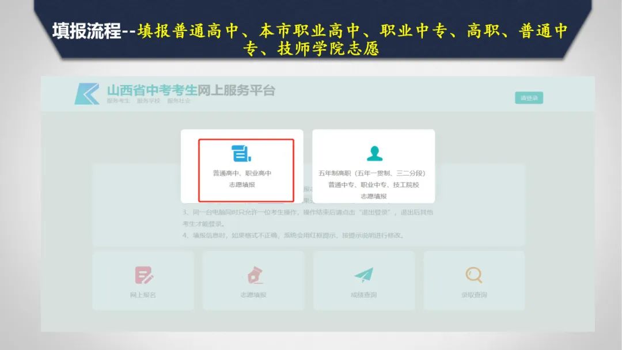Image resolution: width=622 pixels, height=350 pixels.
Task: Click the 山西省中考考生网上服务平台 title
Action: (x=191, y=90)
